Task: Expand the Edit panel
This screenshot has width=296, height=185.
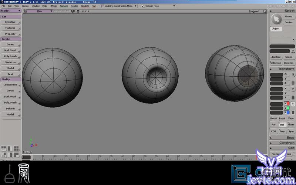Action: coord(282,148)
